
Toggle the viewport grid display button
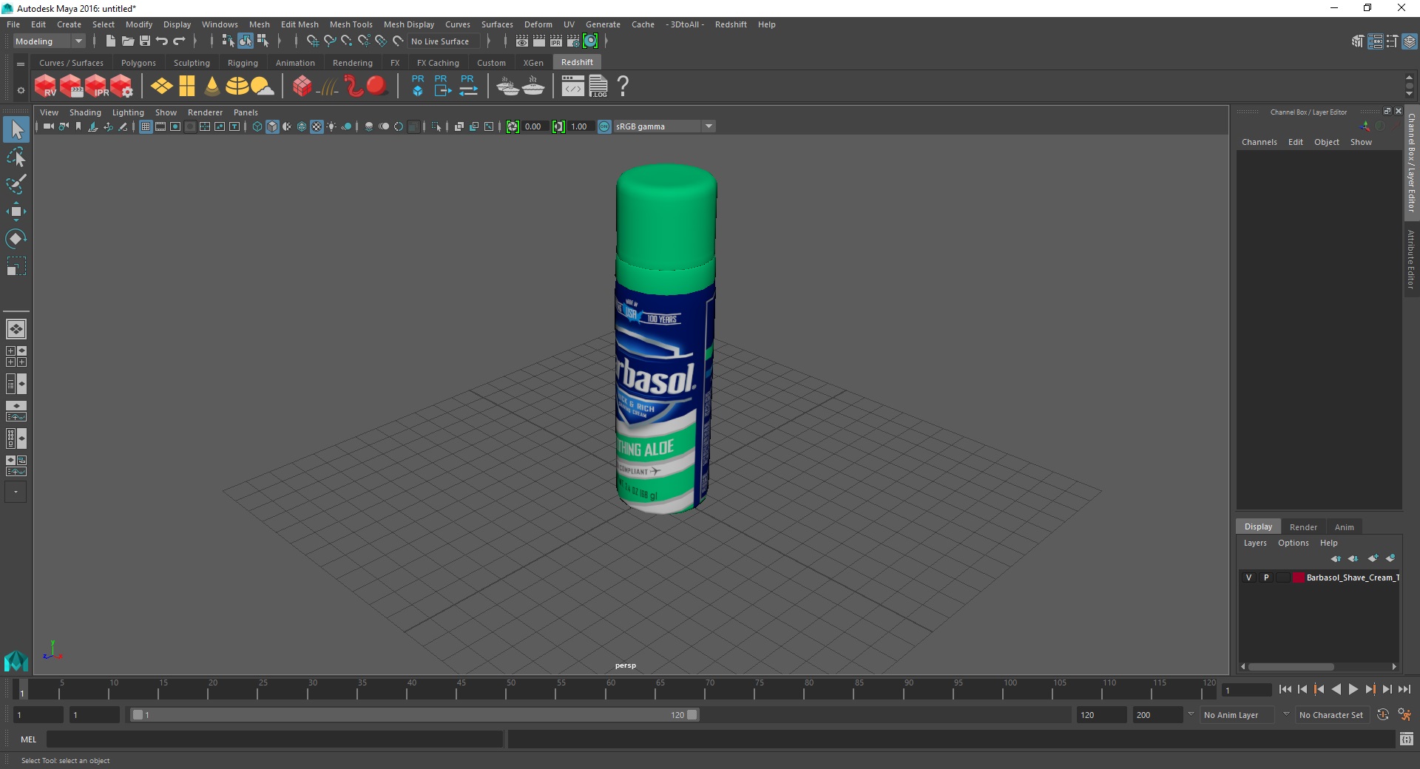click(146, 126)
